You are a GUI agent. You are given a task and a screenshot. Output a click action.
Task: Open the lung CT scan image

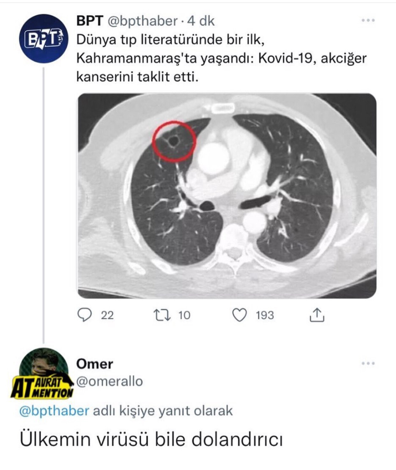(227, 196)
